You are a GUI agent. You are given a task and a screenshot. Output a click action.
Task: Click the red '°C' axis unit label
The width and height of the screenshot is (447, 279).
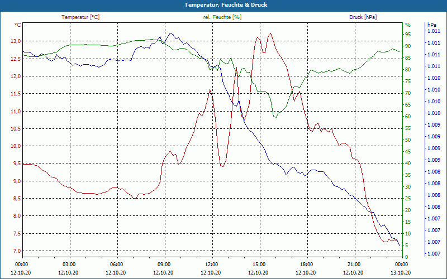pyautogui.click(x=18, y=25)
